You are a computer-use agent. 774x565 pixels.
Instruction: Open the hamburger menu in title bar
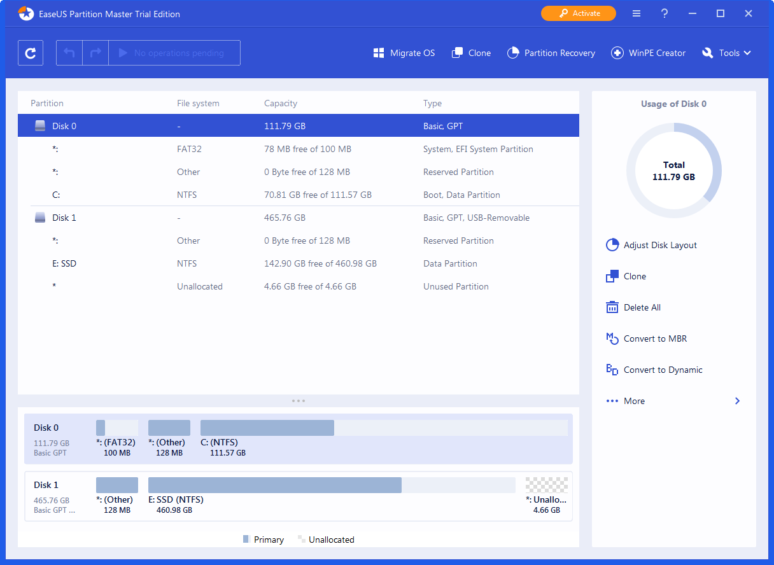point(637,13)
